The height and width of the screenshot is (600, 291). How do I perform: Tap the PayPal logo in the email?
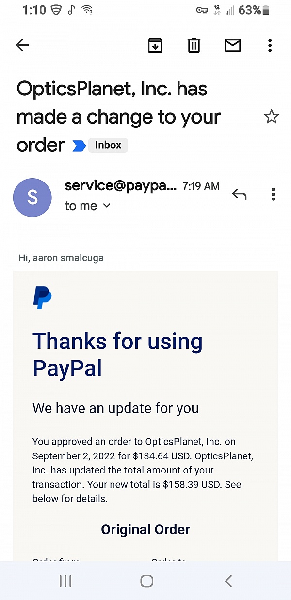42,298
